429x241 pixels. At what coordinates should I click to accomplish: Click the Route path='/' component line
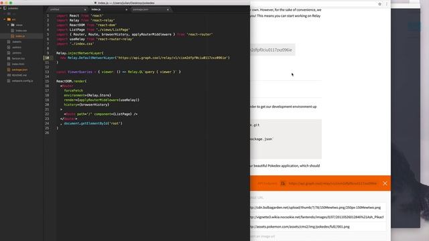click(x=101, y=114)
